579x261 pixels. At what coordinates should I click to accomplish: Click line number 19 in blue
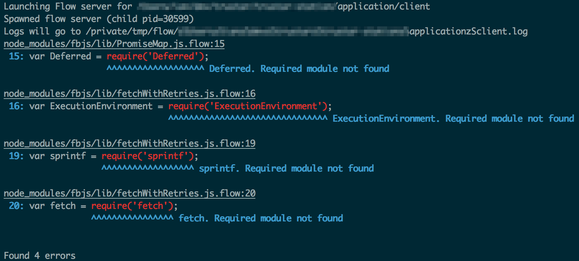[x=14, y=156]
